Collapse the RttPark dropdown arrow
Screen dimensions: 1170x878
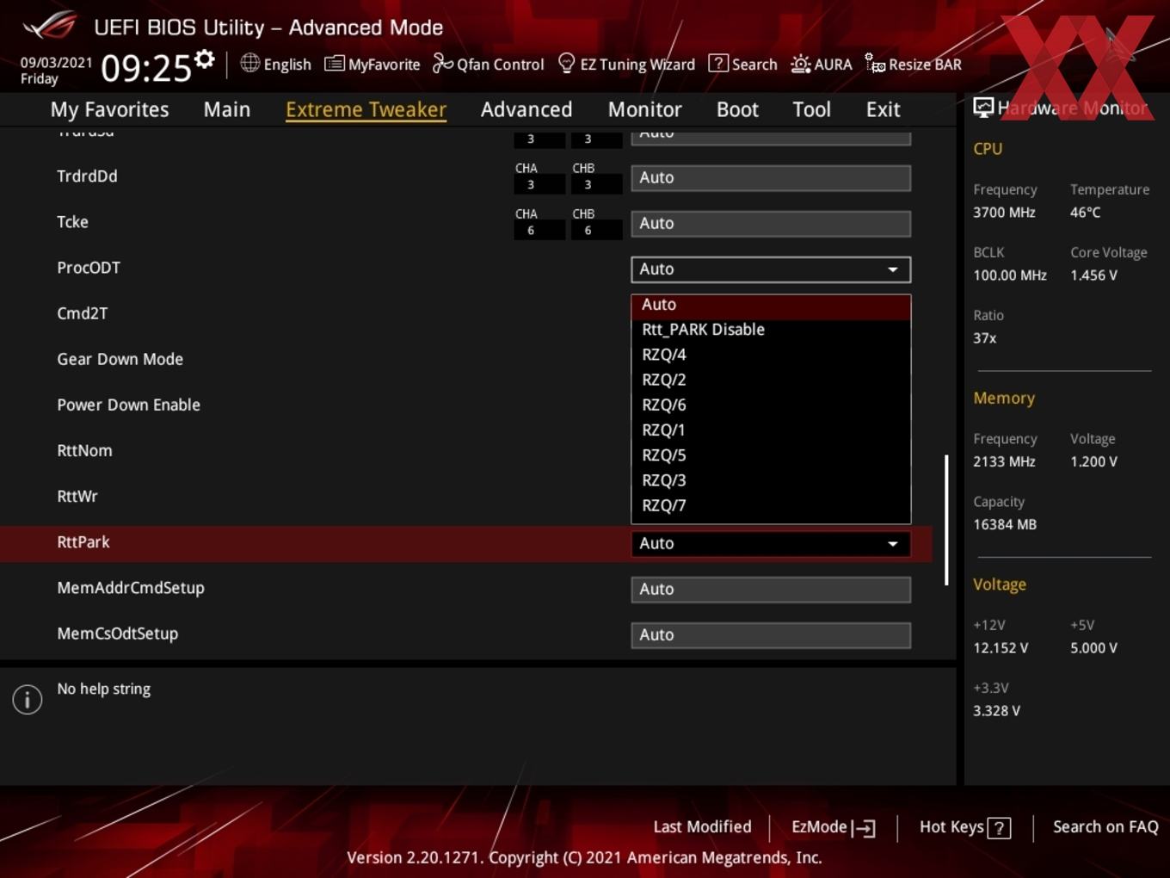click(893, 544)
